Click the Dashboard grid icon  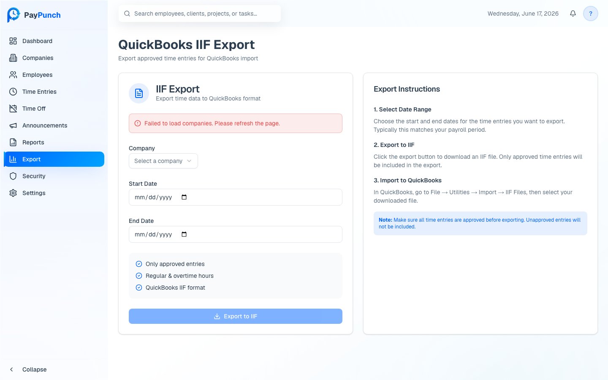pyautogui.click(x=13, y=41)
